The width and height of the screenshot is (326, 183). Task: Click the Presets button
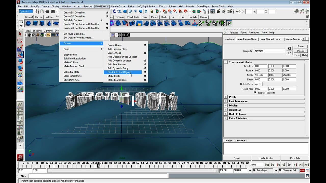point(301,51)
